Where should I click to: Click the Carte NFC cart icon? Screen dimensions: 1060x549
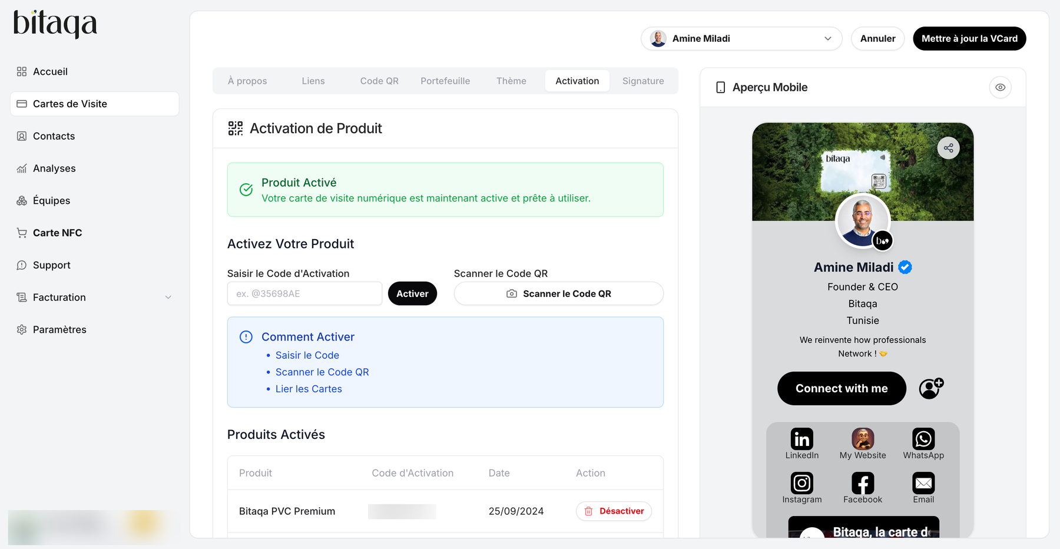point(22,233)
